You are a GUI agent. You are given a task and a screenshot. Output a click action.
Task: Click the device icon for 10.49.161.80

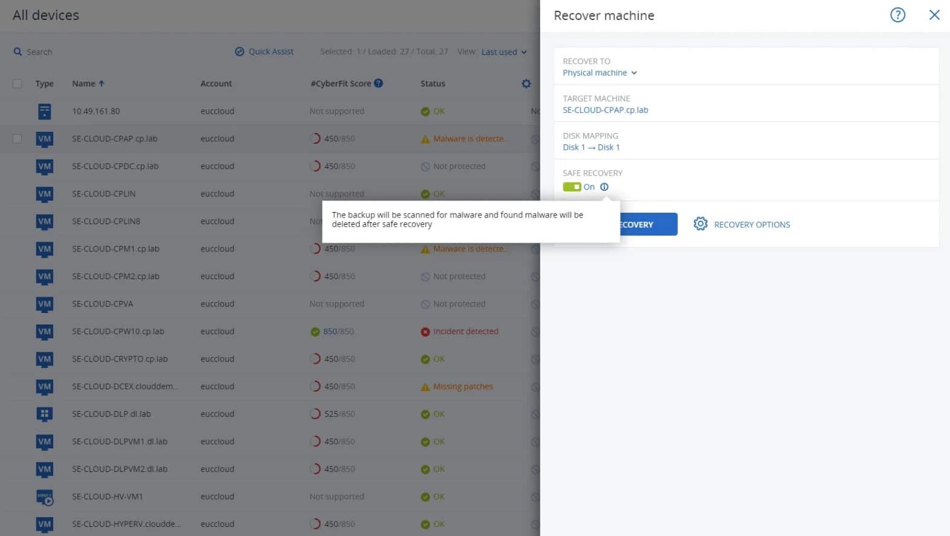(x=45, y=111)
